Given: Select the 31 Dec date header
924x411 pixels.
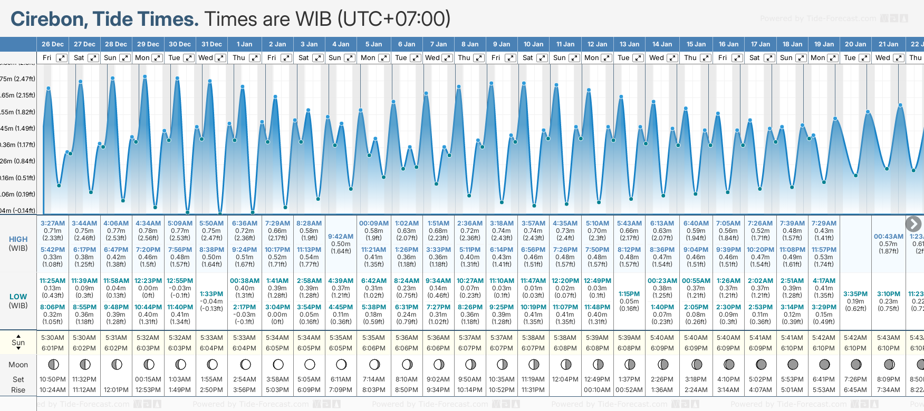Looking at the screenshot, I should click(x=211, y=44).
